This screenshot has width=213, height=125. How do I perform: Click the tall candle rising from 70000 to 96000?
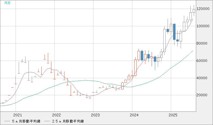(x=165, y=40)
